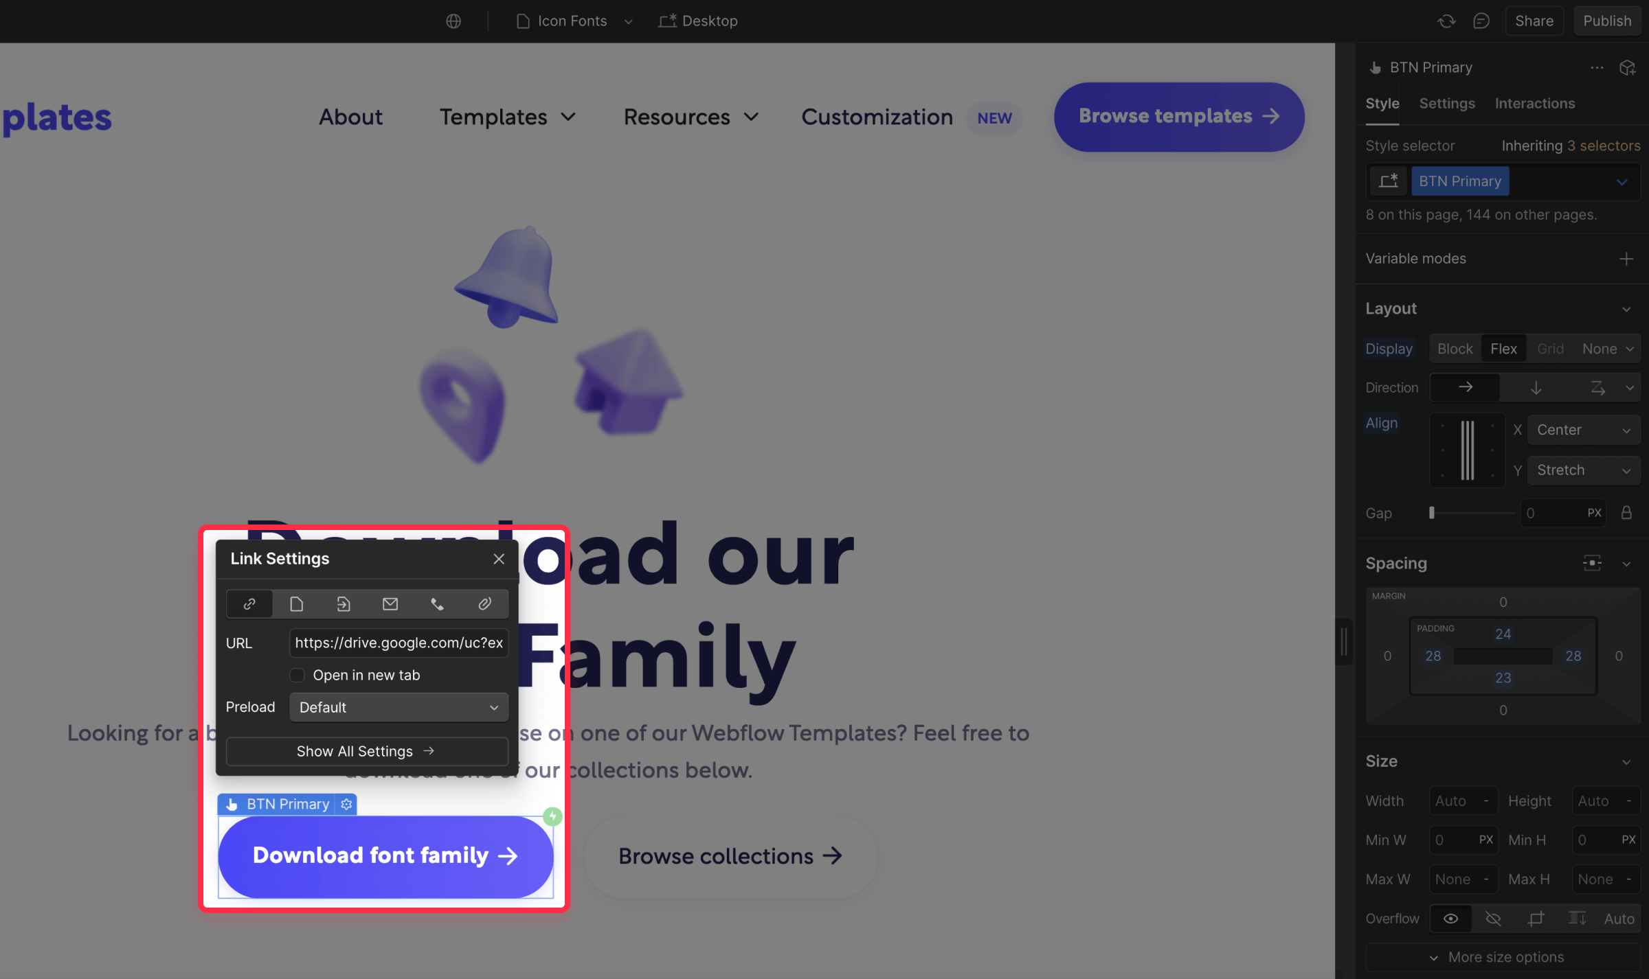The height and width of the screenshot is (979, 1649).
Task: Open the Icon Fonts page dropdown
Action: pyautogui.click(x=574, y=21)
